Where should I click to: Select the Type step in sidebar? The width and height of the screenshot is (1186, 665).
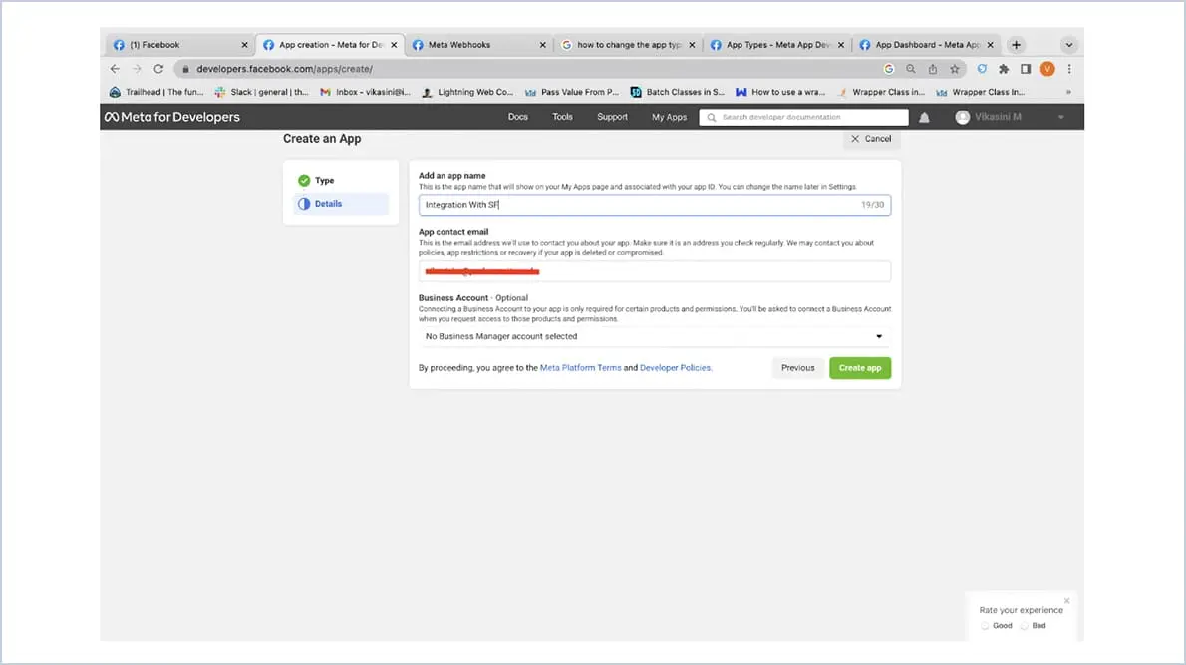(x=341, y=180)
